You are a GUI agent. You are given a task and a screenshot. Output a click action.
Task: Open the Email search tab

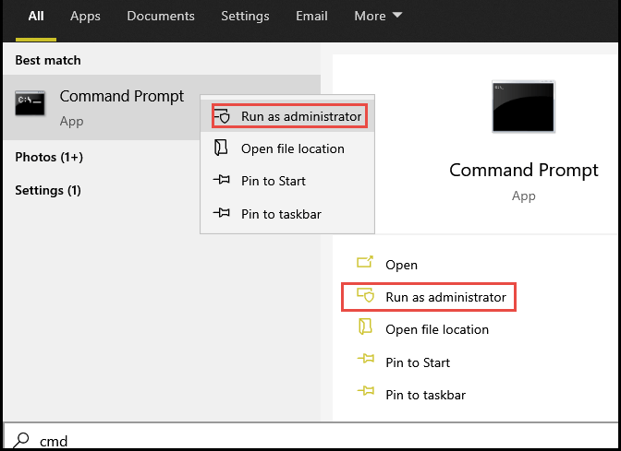pyautogui.click(x=311, y=17)
